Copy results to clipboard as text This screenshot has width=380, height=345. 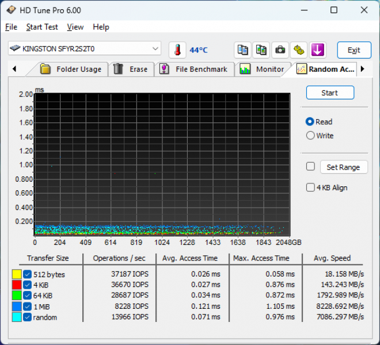(x=242, y=50)
